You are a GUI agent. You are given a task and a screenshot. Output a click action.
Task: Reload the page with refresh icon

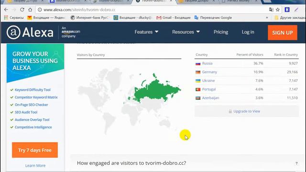click(22, 10)
